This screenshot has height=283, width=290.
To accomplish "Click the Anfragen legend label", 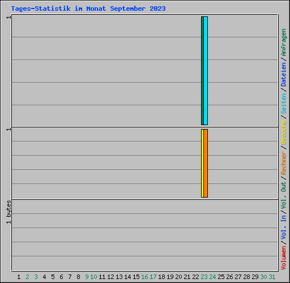I will tap(284, 42).
